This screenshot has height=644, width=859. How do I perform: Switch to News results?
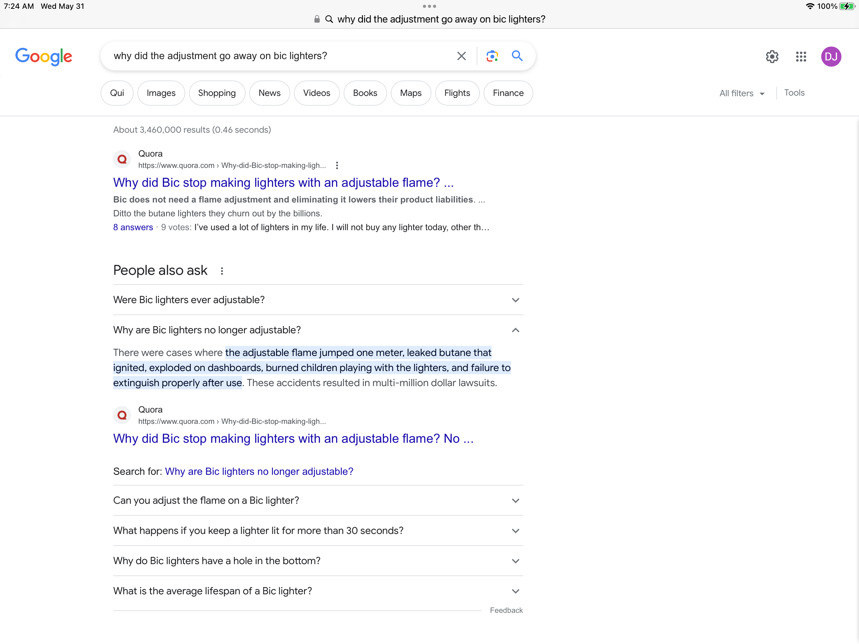269,93
